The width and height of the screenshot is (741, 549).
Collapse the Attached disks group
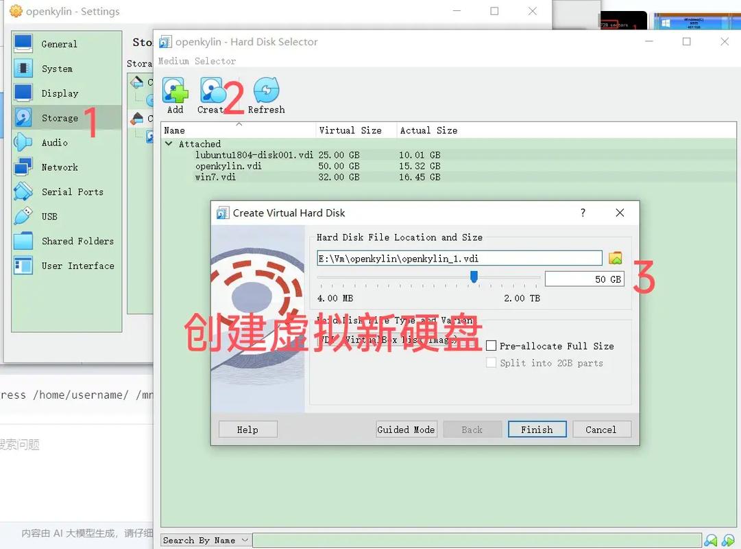169,144
